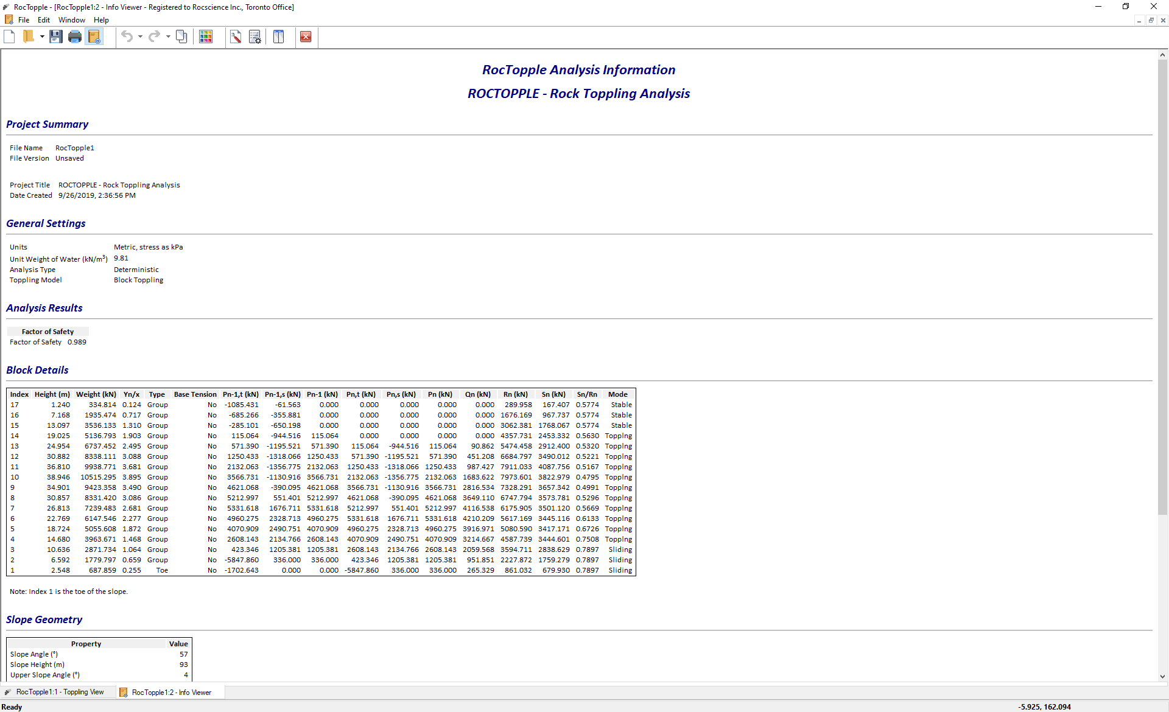The width and height of the screenshot is (1169, 712).
Task: Open the Help menu
Action: (x=101, y=20)
